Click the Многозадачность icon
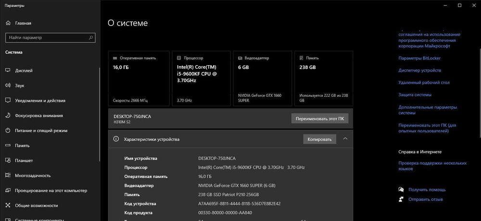Image resolution: width=481 pixels, height=221 pixels. 8,175
